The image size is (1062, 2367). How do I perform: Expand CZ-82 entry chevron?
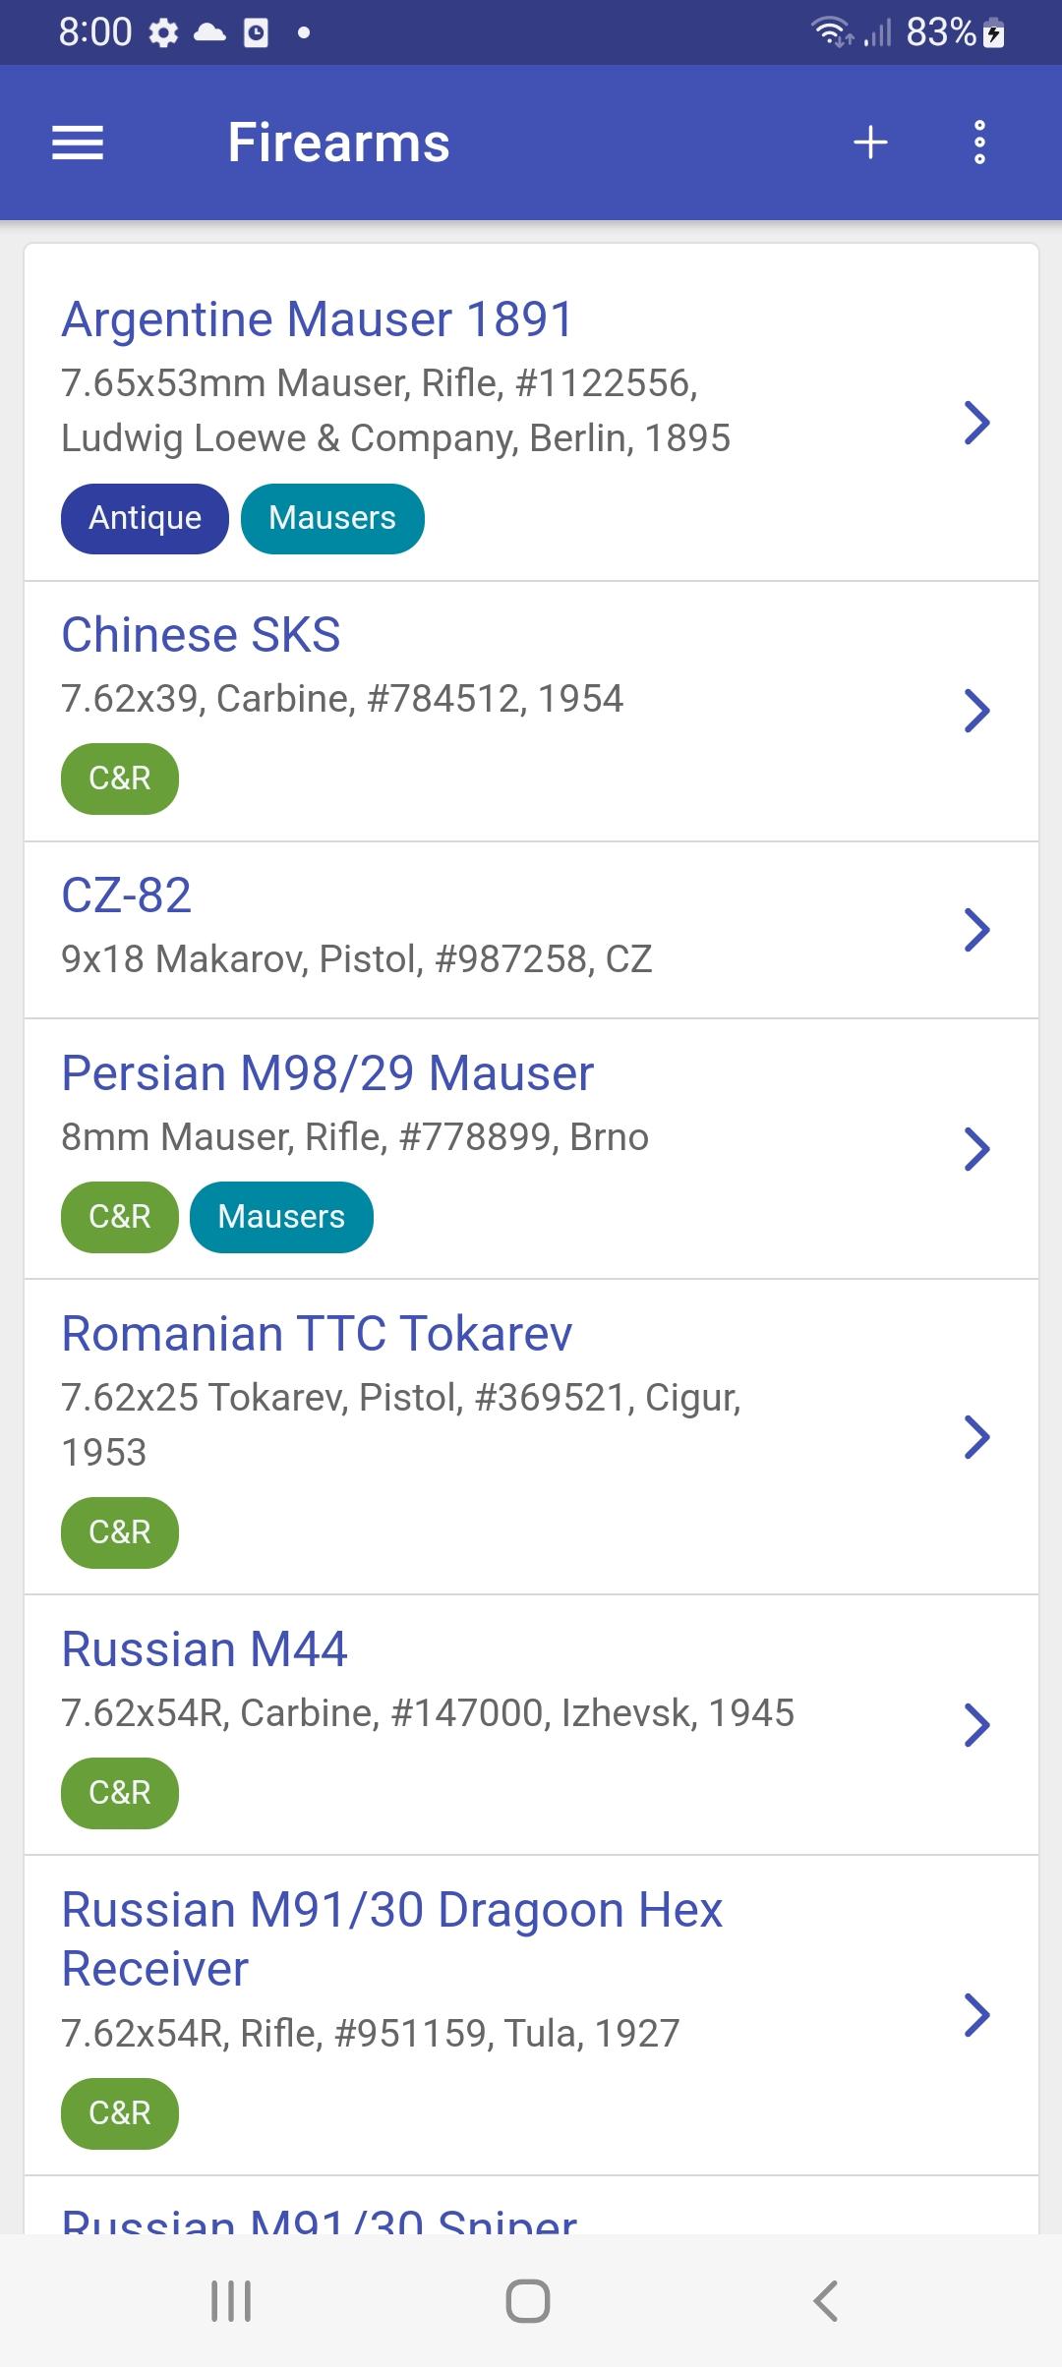coord(976,930)
